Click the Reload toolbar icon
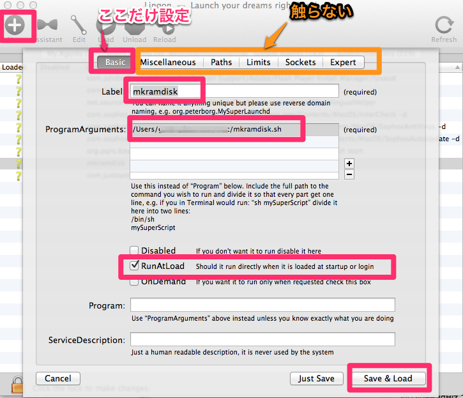 (165, 26)
